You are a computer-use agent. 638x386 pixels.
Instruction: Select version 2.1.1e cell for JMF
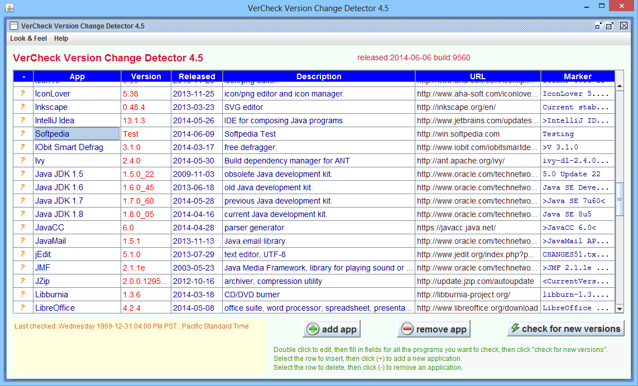click(x=146, y=268)
